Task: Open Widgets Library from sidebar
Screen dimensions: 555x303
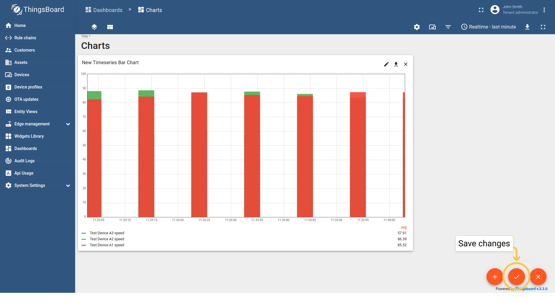Action: pyautogui.click(x=29, y=136)
